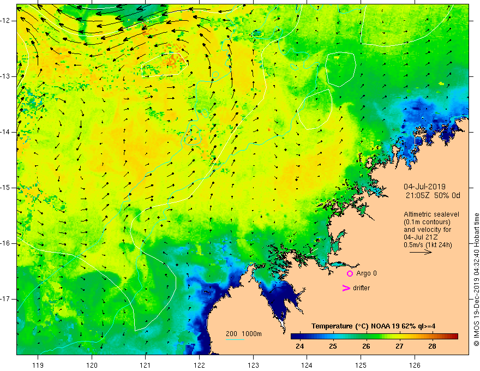Click longitude axis label '124'
Viewport: 480px width, 371px height.
tap(307, 365)
